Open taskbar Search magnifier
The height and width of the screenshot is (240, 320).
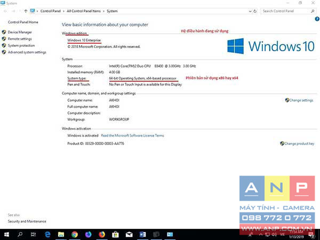tap(20, 235)
